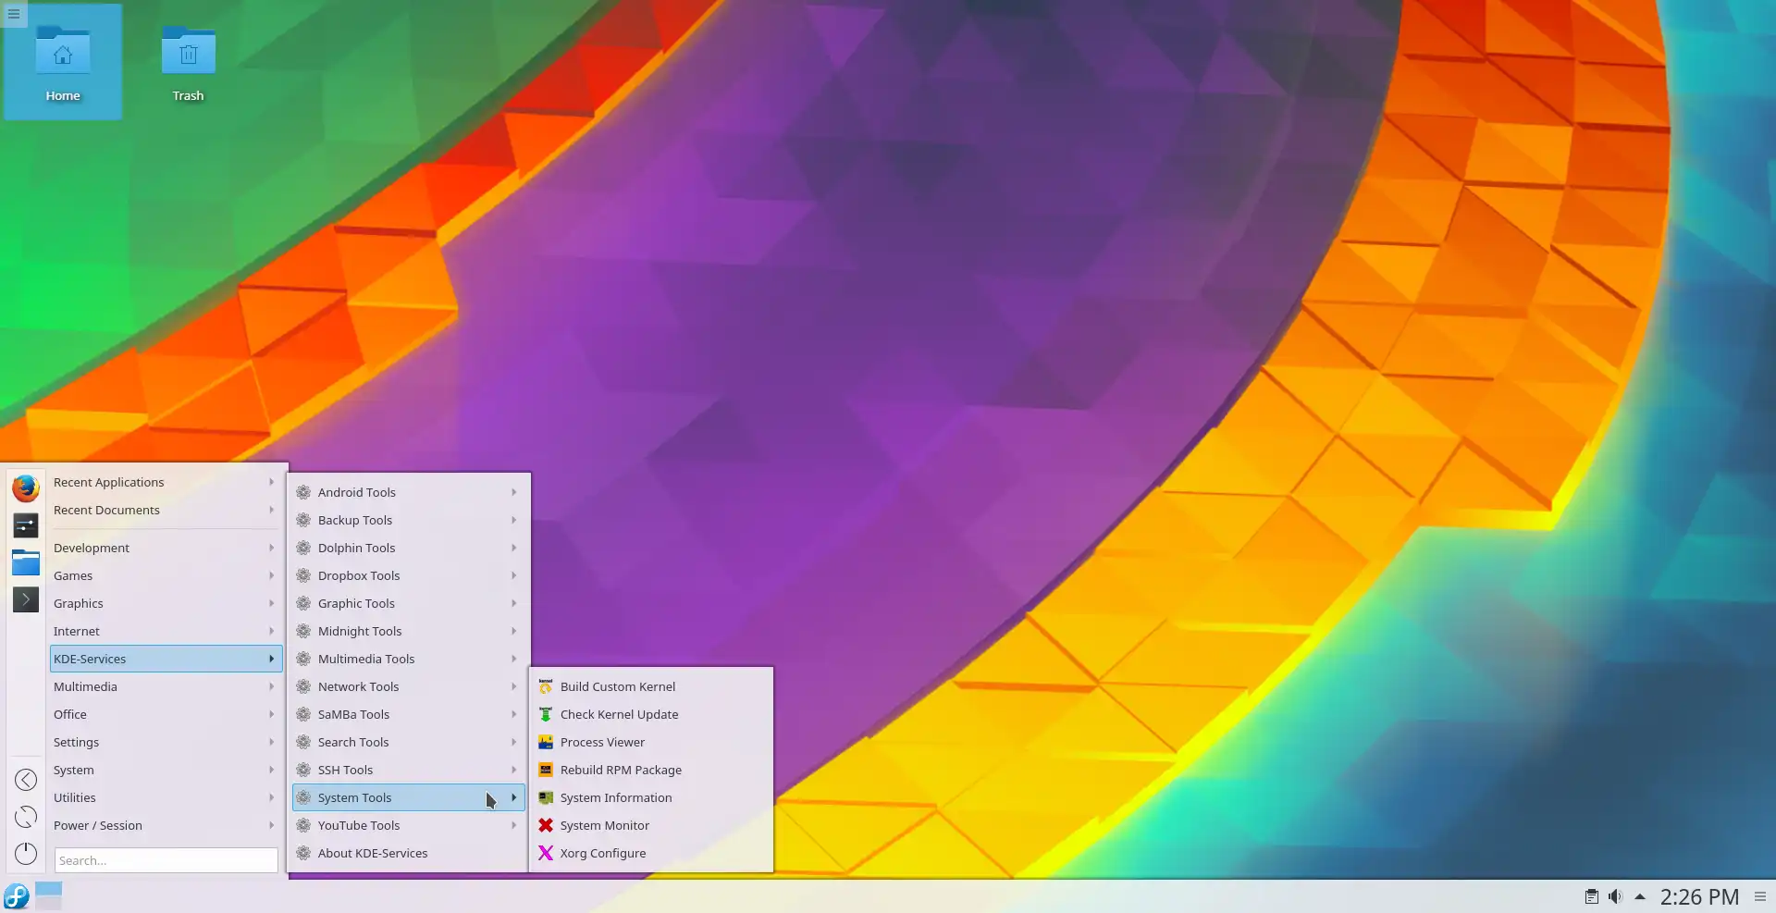Open the Multimedia category
The height and width of the screenshot is (913, 1776).
click(166, 686)
